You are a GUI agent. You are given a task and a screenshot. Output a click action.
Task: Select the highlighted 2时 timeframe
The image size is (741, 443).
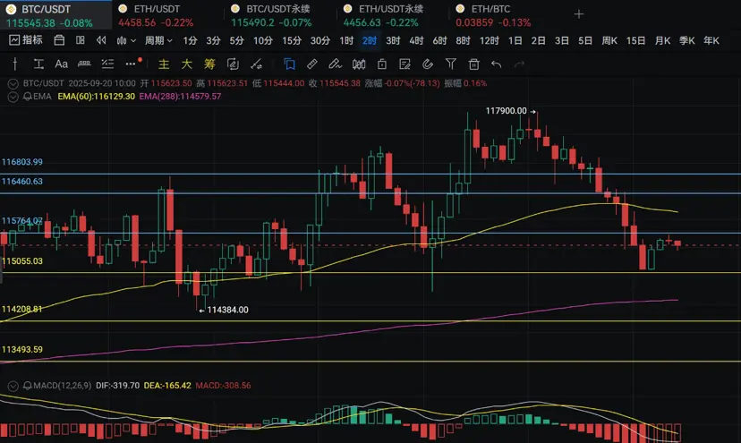click(370, 40)
